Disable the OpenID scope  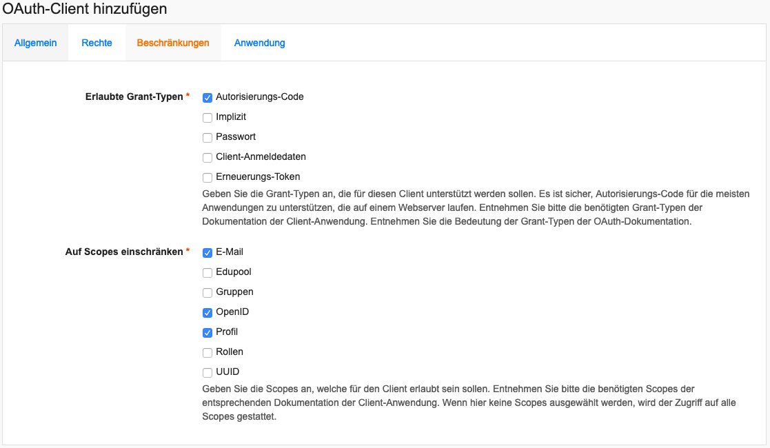[x=207, y=313]
